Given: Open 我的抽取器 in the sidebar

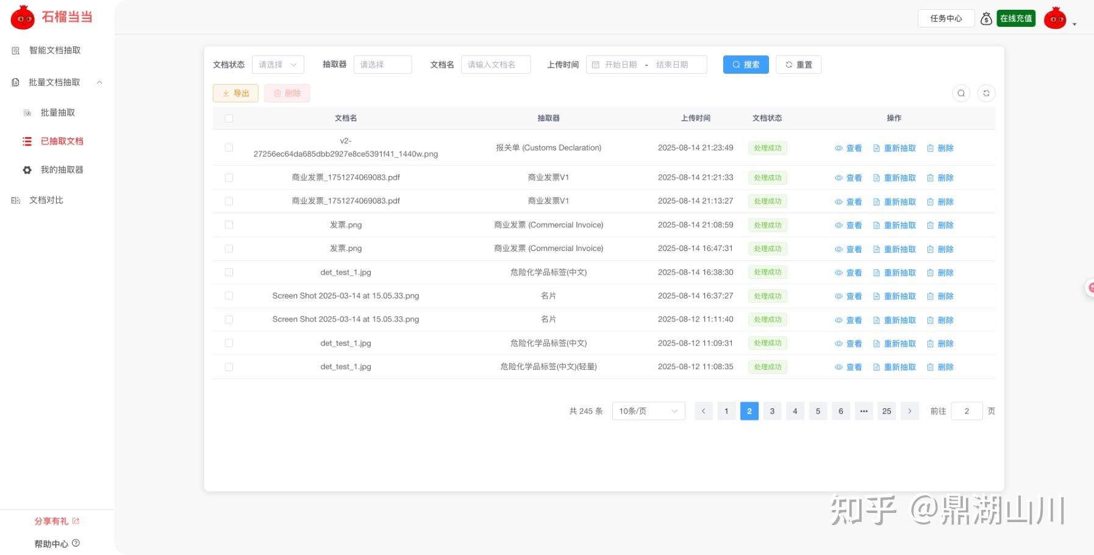Looking at the screenshot, I should tap(62, 170).
